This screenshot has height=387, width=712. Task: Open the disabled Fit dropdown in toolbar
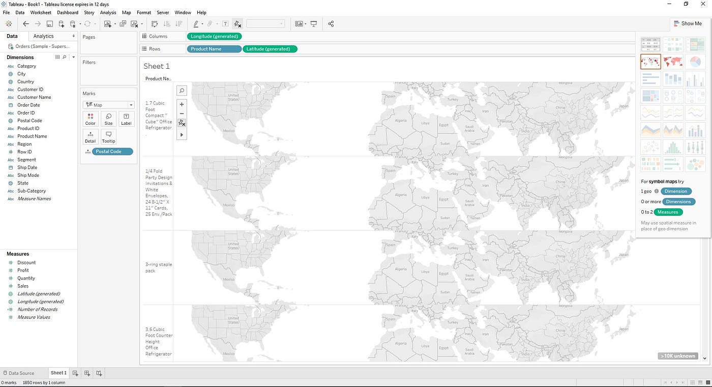coord(265,23)
